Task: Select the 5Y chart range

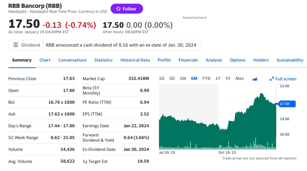Action: coord(228,78)
